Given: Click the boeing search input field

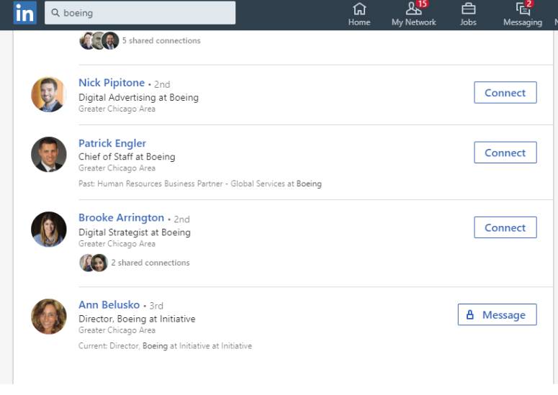Looking at the screenshot, I should pos(140,13).
